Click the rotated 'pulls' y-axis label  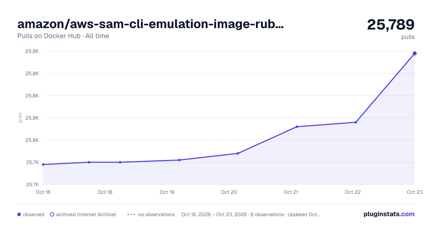click(20, 118)
